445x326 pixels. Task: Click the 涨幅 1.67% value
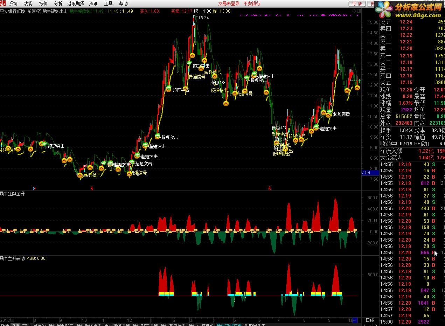tap(405, 103)
